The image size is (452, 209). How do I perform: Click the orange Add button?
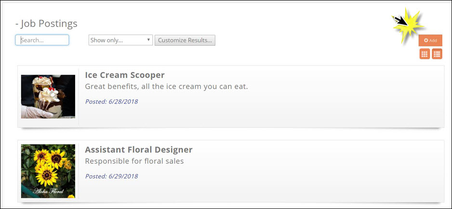(430, 40)
